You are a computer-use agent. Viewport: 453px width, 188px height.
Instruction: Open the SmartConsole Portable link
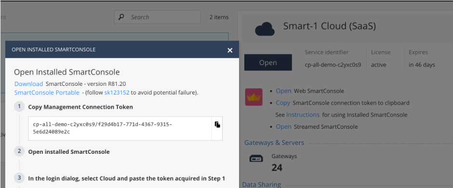pyautogui.click(x=47, y=93)
